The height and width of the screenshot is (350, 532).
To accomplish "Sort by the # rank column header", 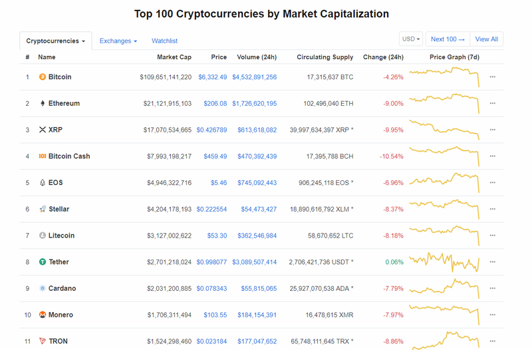I will pos(27,57).
